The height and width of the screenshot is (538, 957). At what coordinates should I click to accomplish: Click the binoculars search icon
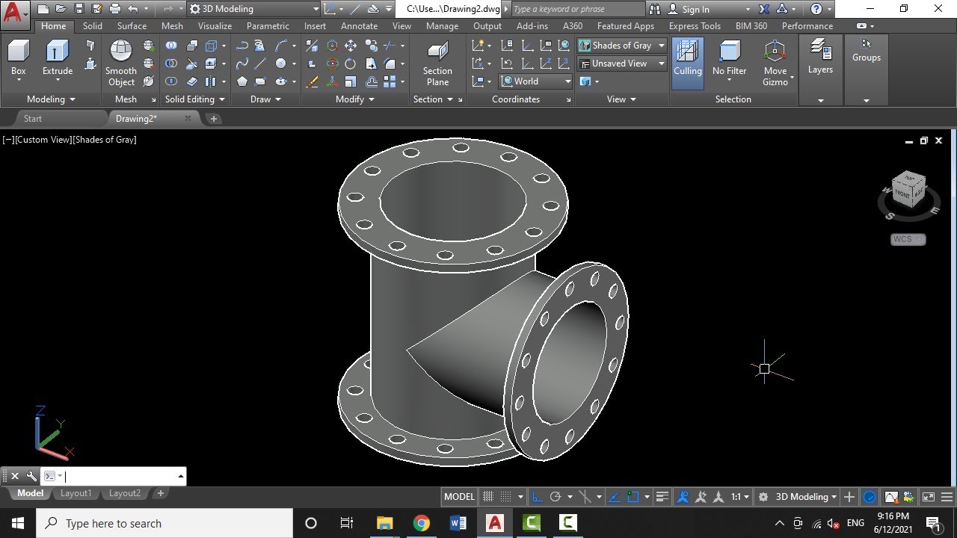click(x=655, y=9)
